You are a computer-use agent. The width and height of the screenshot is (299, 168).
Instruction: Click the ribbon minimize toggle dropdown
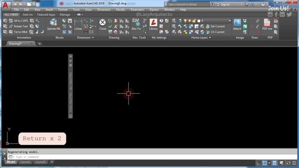(x=80, y=14)
